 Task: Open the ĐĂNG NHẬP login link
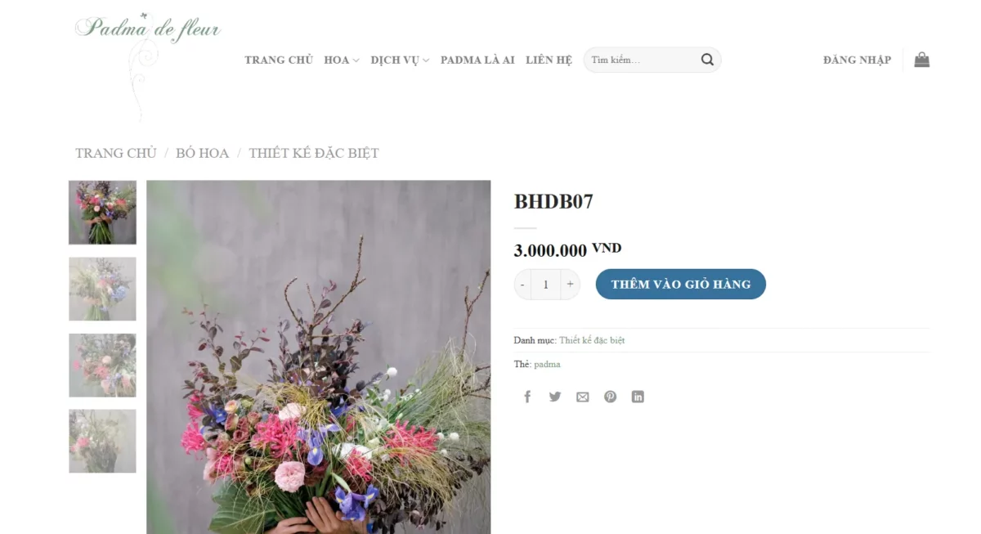(x=857, y=60)
